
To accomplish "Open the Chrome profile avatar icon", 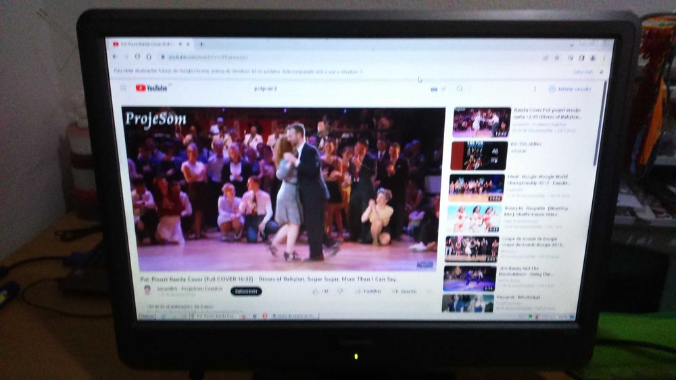I will pyautogui.click(x=593, y=57).
